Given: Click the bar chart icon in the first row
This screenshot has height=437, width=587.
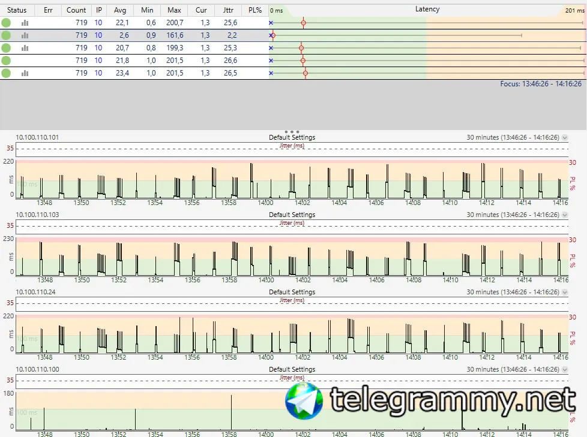Looking at the screenshot, I should coord(25,23).
